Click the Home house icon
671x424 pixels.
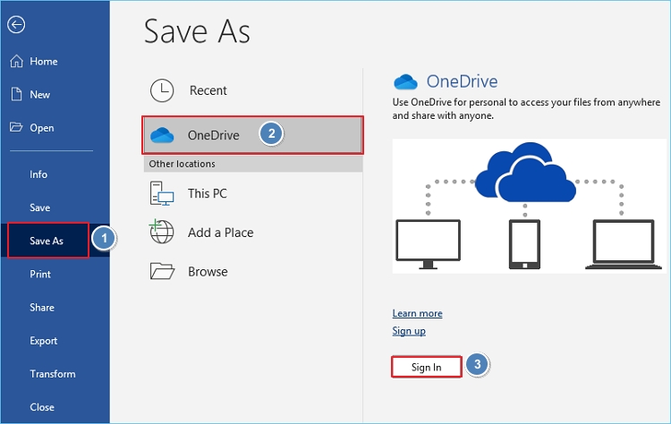pyautogui.click(x=16, y=61)
